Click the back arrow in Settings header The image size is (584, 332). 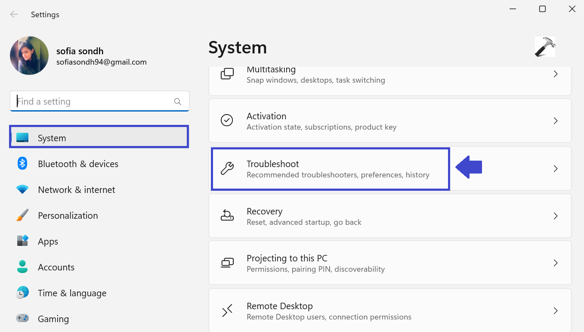tap(14, 15)
